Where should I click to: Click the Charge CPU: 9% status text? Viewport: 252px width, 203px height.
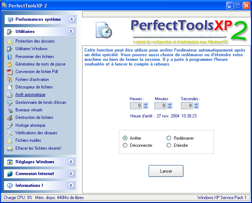(x=18, y=198)
